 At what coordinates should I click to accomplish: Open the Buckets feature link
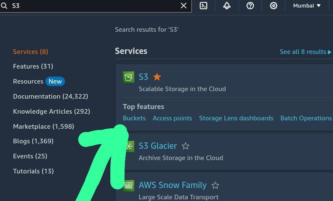134,118
